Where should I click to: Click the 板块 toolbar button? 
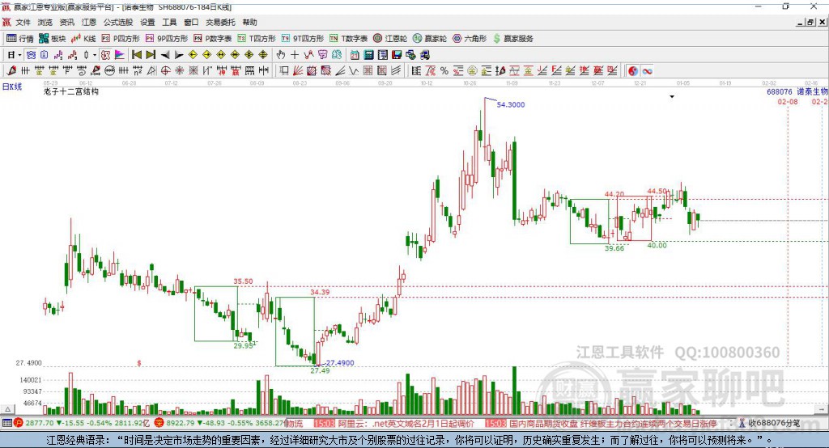tap(53, 39)
